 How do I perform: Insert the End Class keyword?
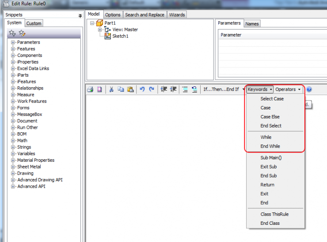270,223
